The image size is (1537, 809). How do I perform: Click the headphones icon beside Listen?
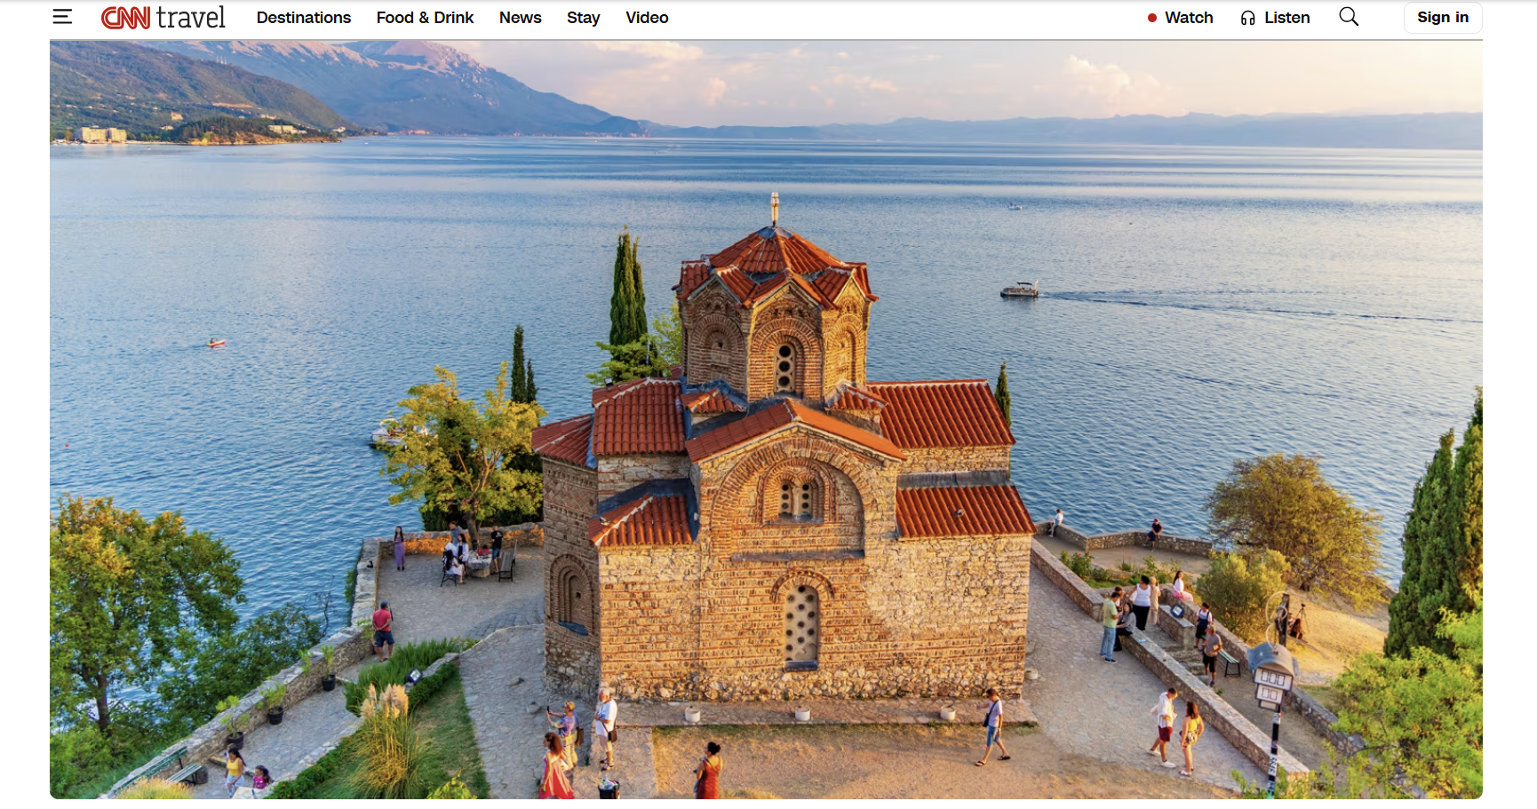[x=1247, y=18]
